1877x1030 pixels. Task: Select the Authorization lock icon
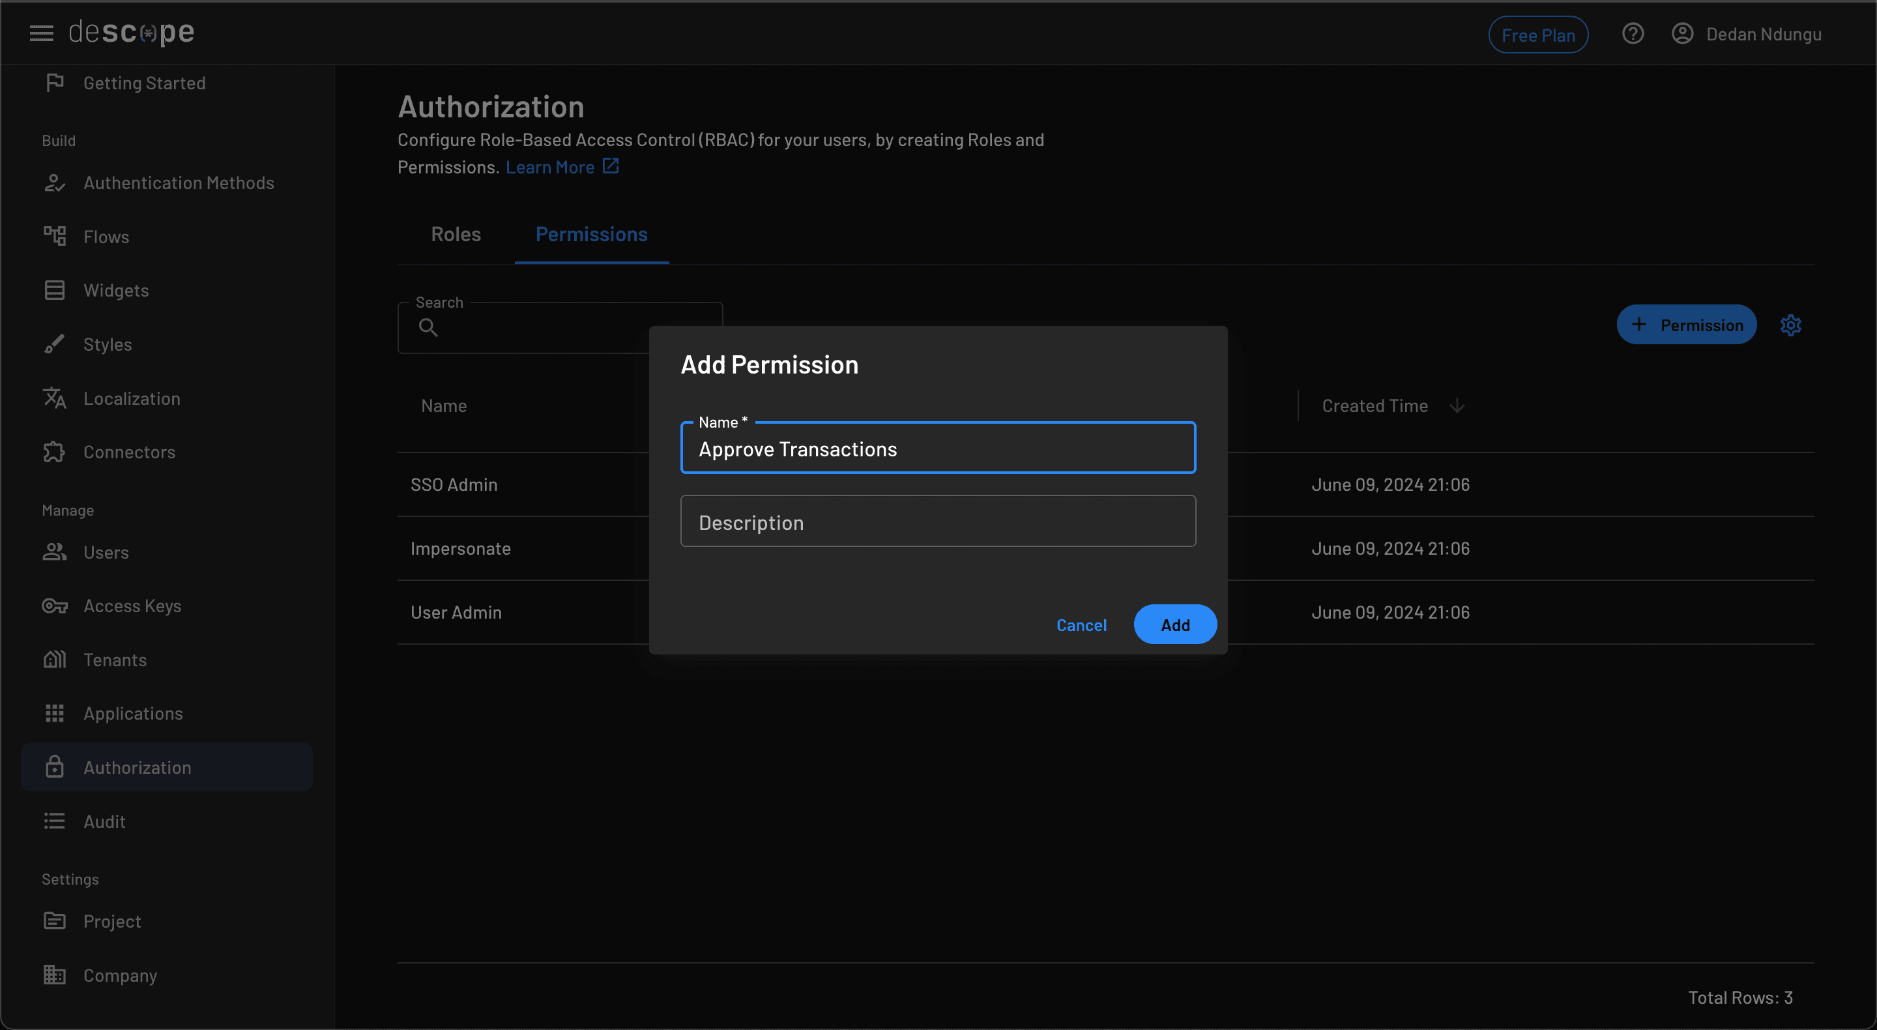click(x=55, y=767)
